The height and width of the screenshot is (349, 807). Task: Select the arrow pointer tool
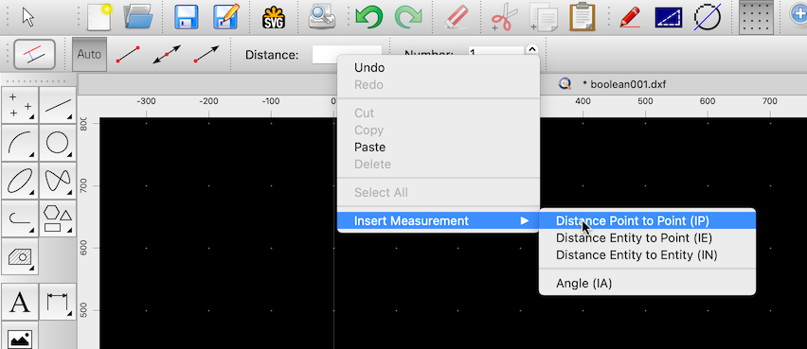coord(28,17)
